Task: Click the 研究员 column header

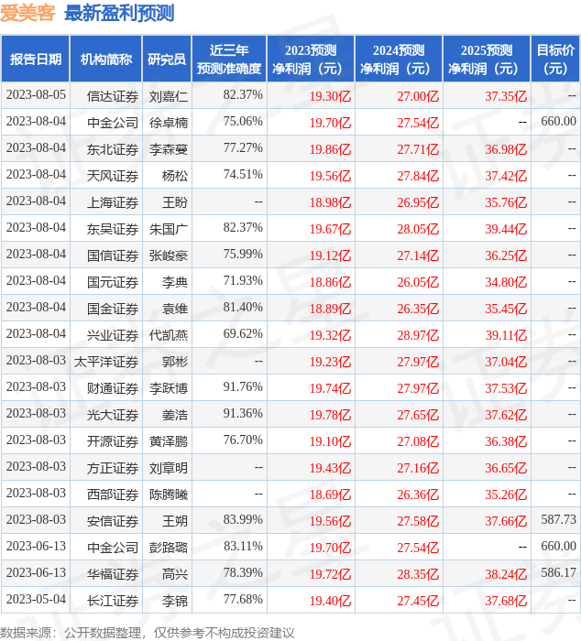Action: (x=167, y=59)
